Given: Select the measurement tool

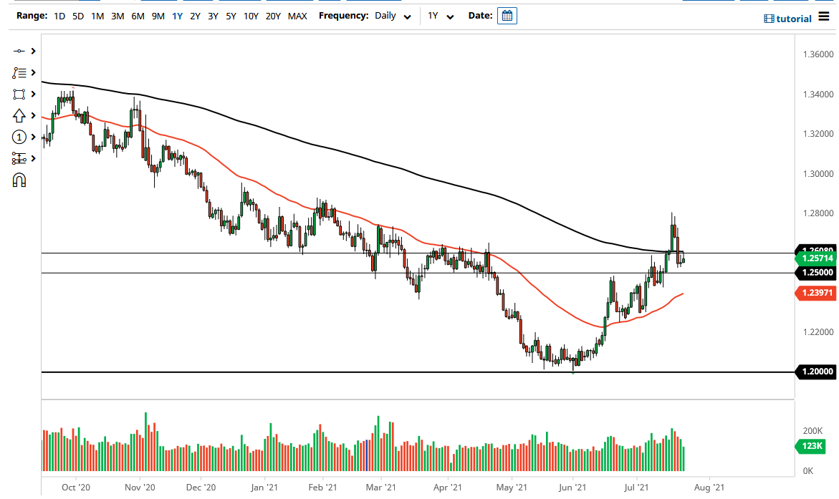Looking at the screenshot, I should point(19,158).
